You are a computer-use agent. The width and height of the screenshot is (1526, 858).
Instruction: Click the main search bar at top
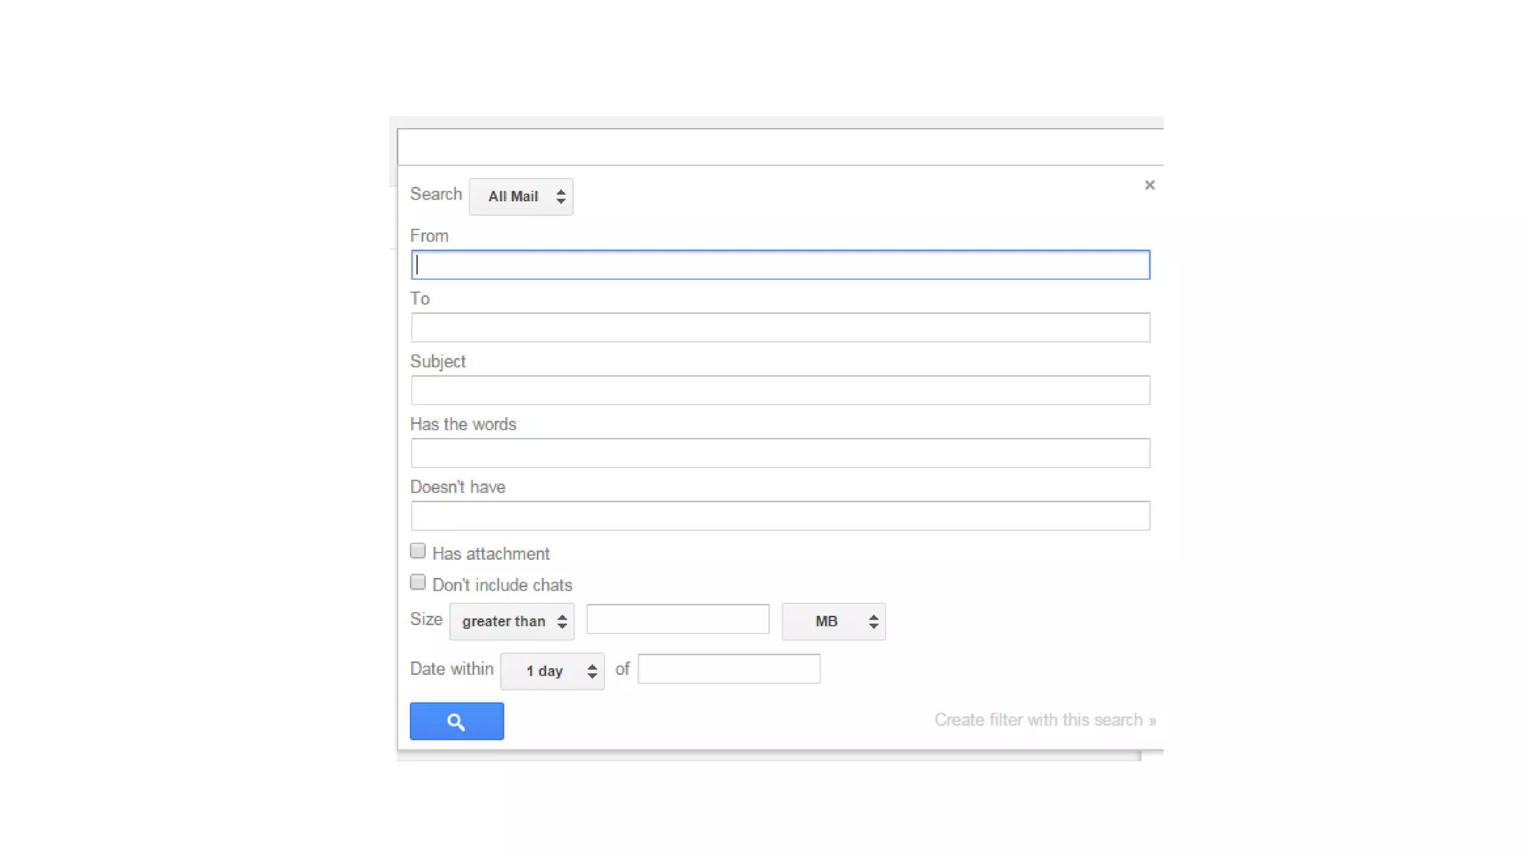[780, 147]
